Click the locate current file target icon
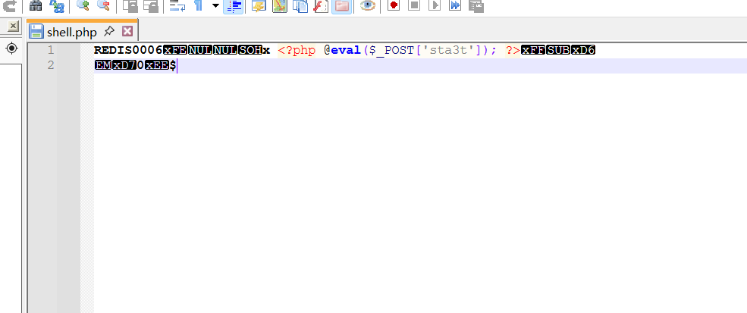This screenshot has width=747, height=313. [12, 48]
